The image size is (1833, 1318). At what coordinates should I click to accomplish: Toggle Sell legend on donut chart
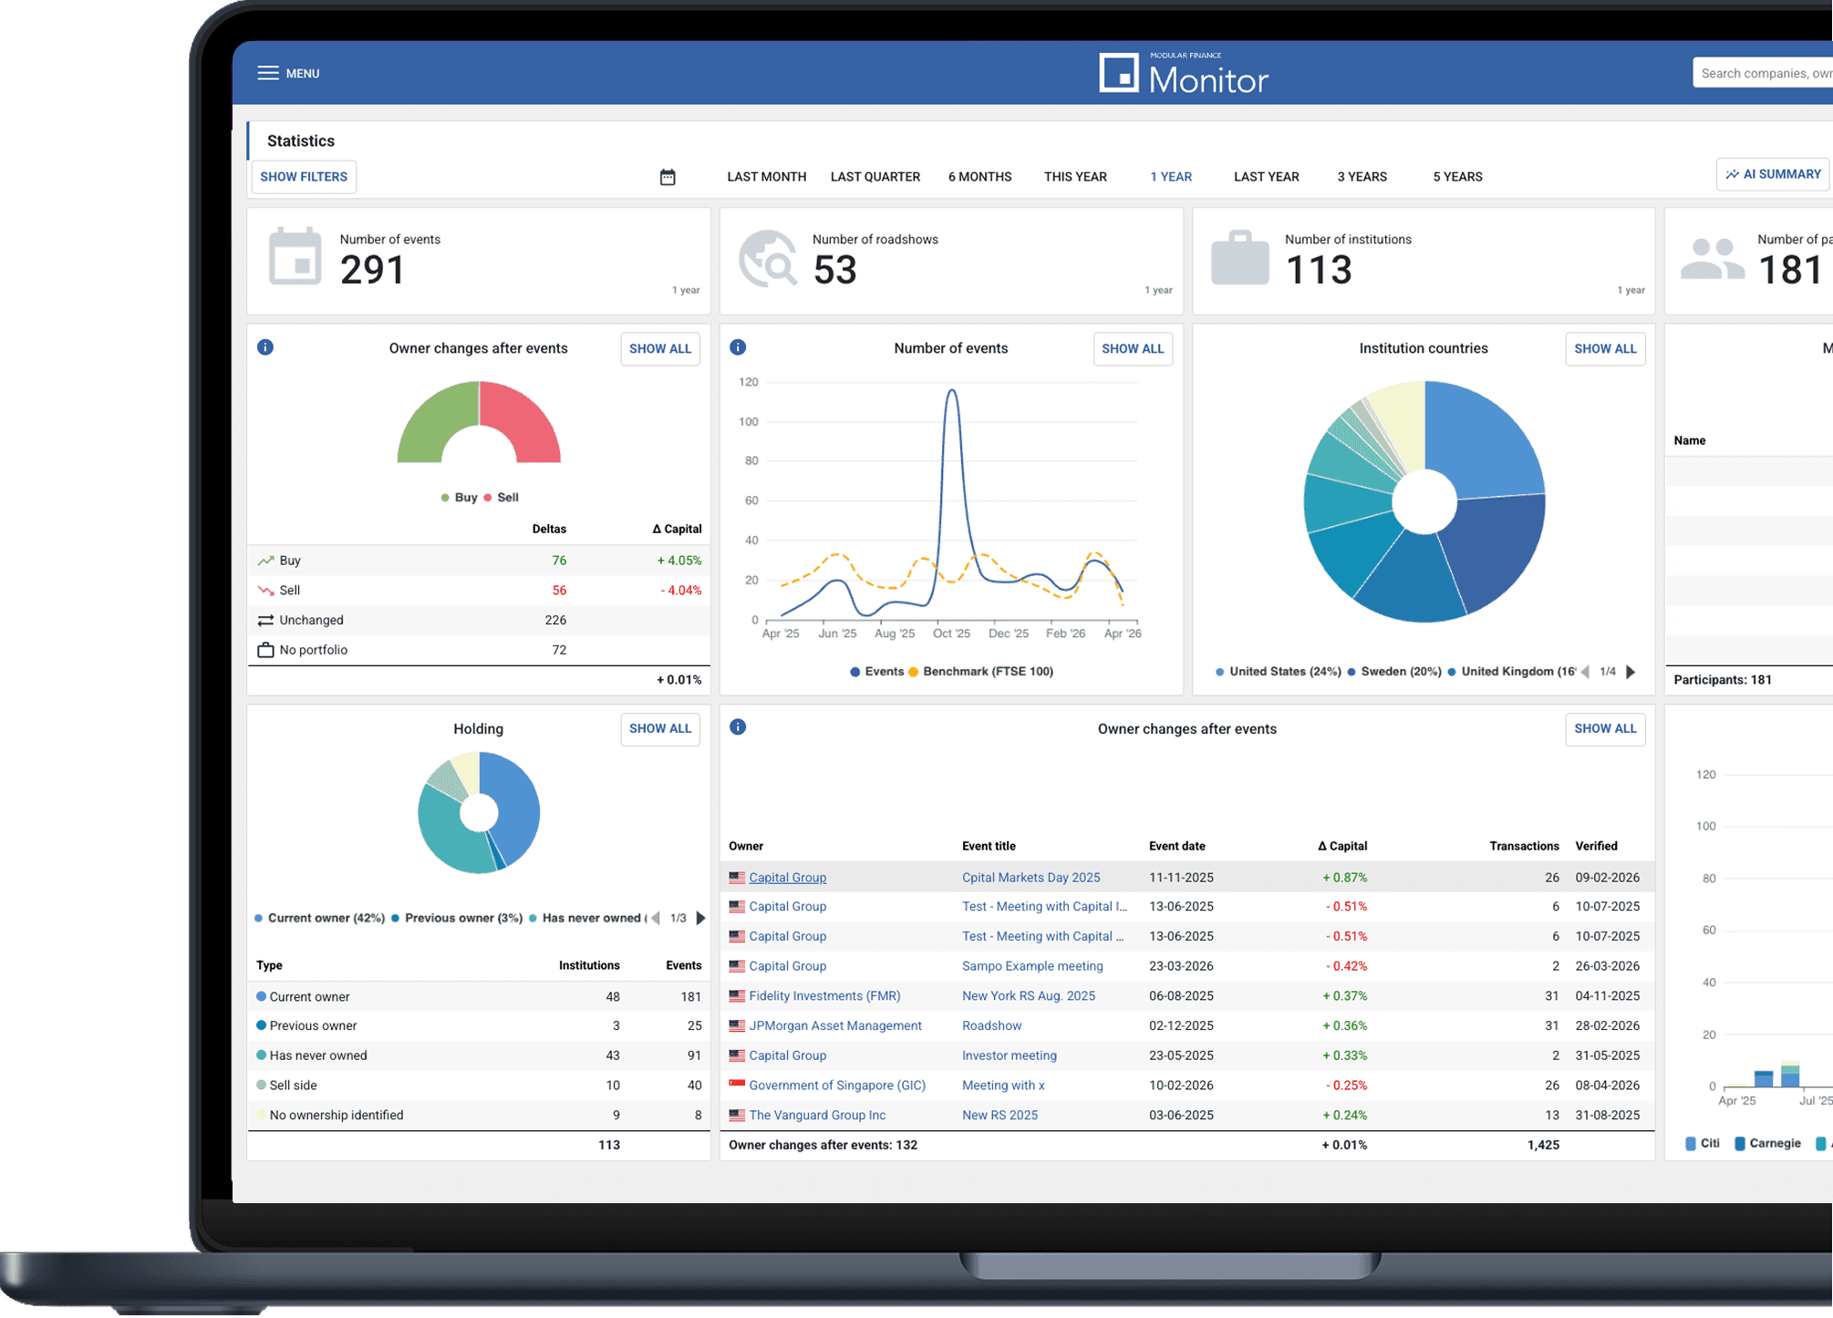(501, 498)
